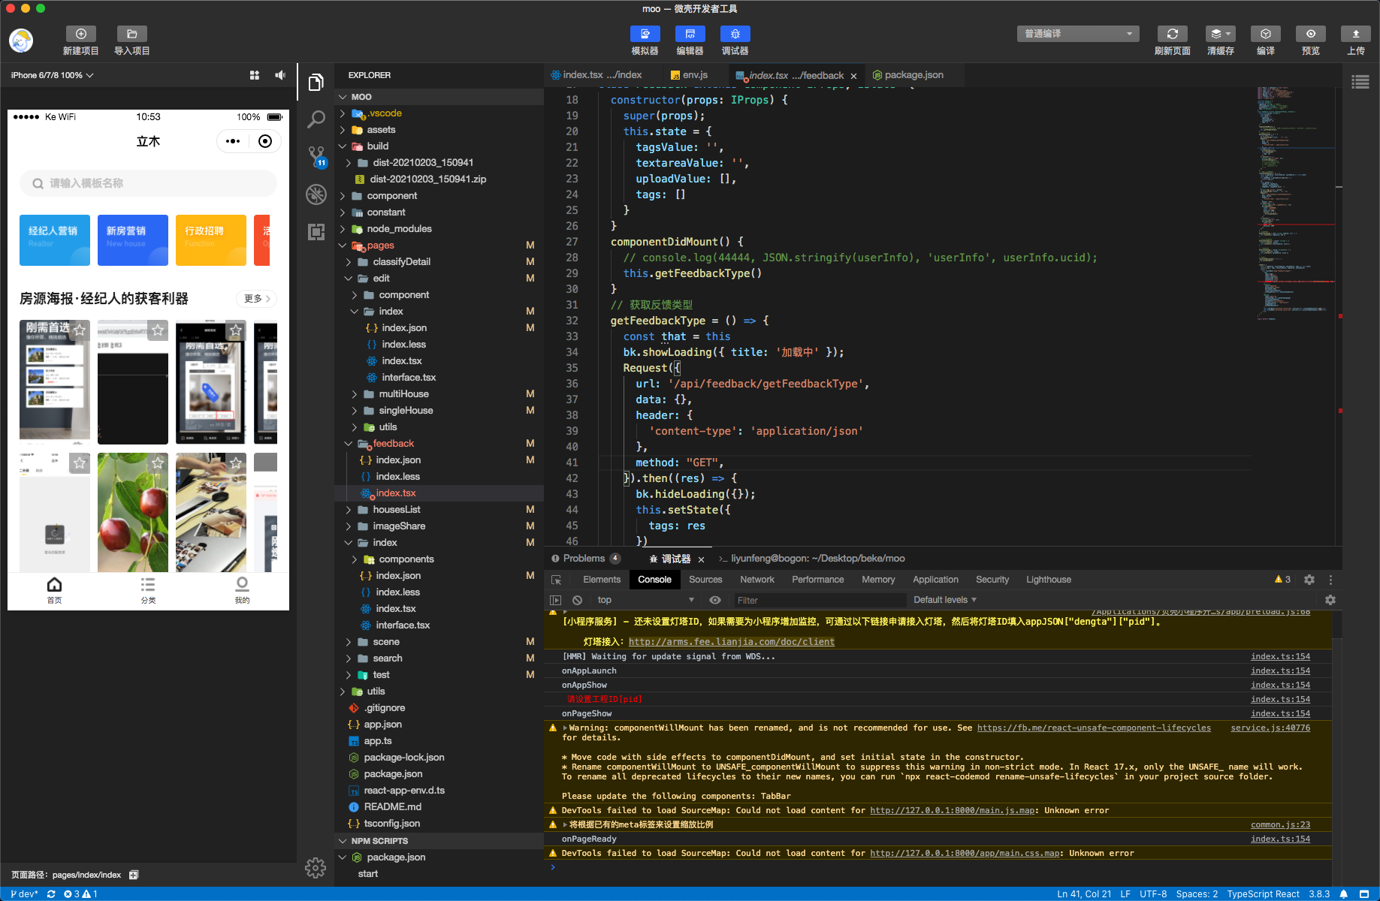1380x901 pixels.
Task: Switch to DevTools Lighthouse tab
Action: click(1049, 580)
